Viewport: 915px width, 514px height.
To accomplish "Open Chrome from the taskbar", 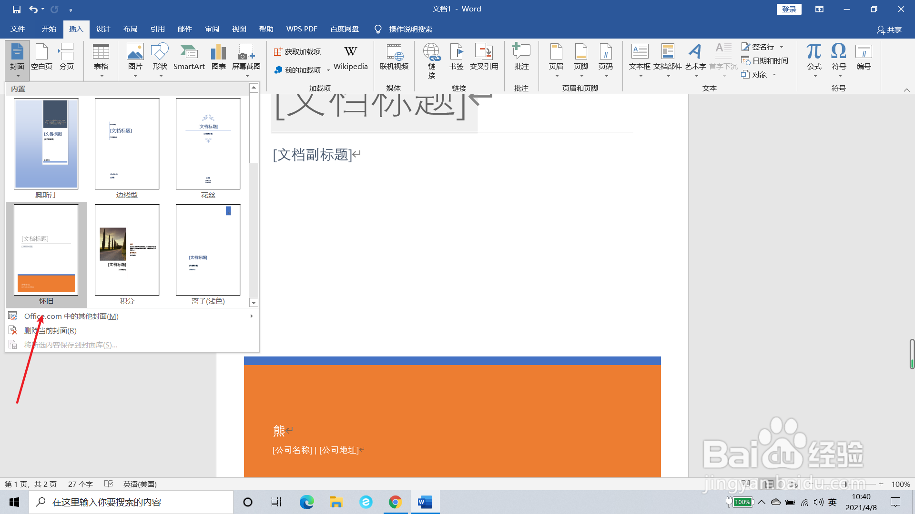I will click(395, 502).
